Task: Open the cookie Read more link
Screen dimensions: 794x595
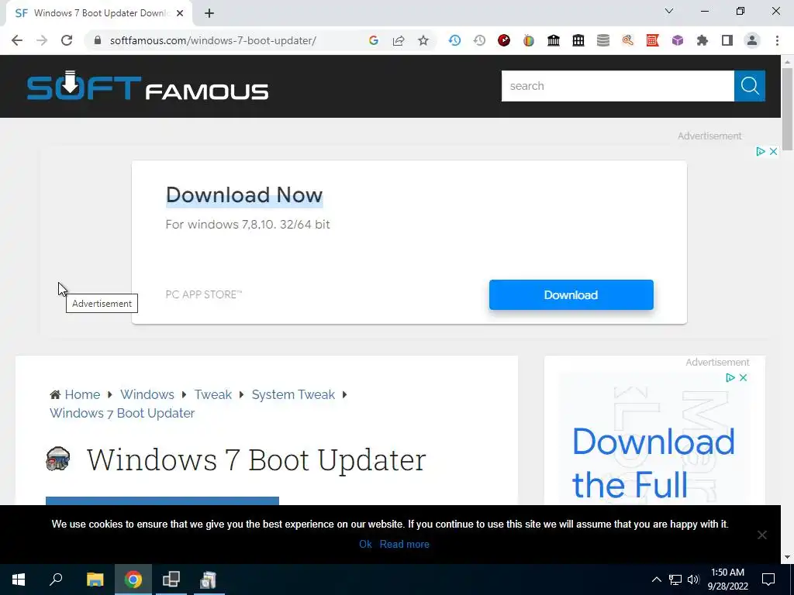Action: pyautogui.click(x=405, y=545)
